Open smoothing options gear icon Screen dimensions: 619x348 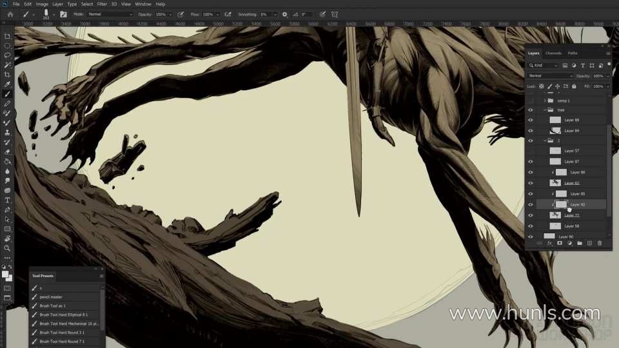point(285,14)
